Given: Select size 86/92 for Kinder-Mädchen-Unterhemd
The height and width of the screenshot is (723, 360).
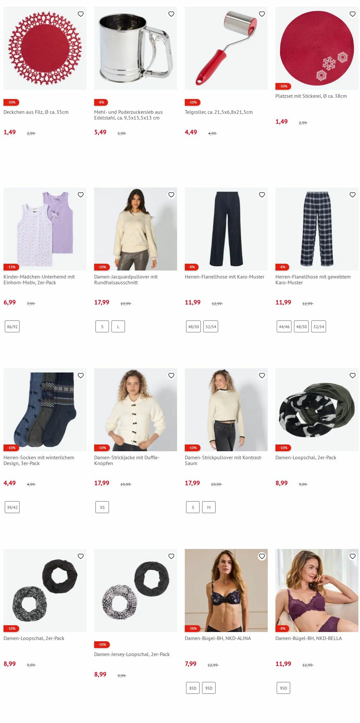Looking at the screenshot, I should (12, 326).
